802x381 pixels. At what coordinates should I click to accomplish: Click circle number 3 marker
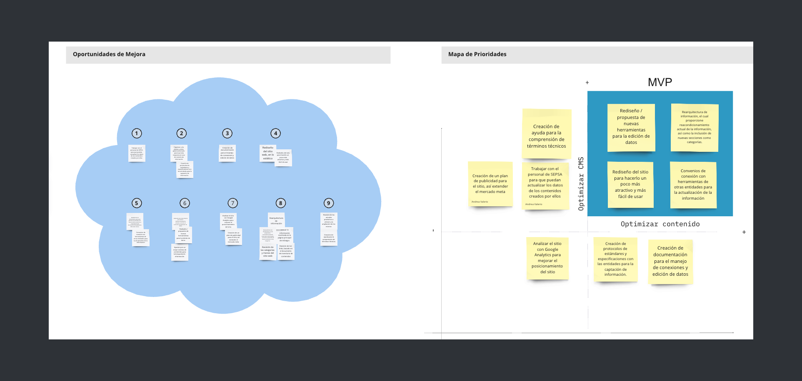point(227,134)
